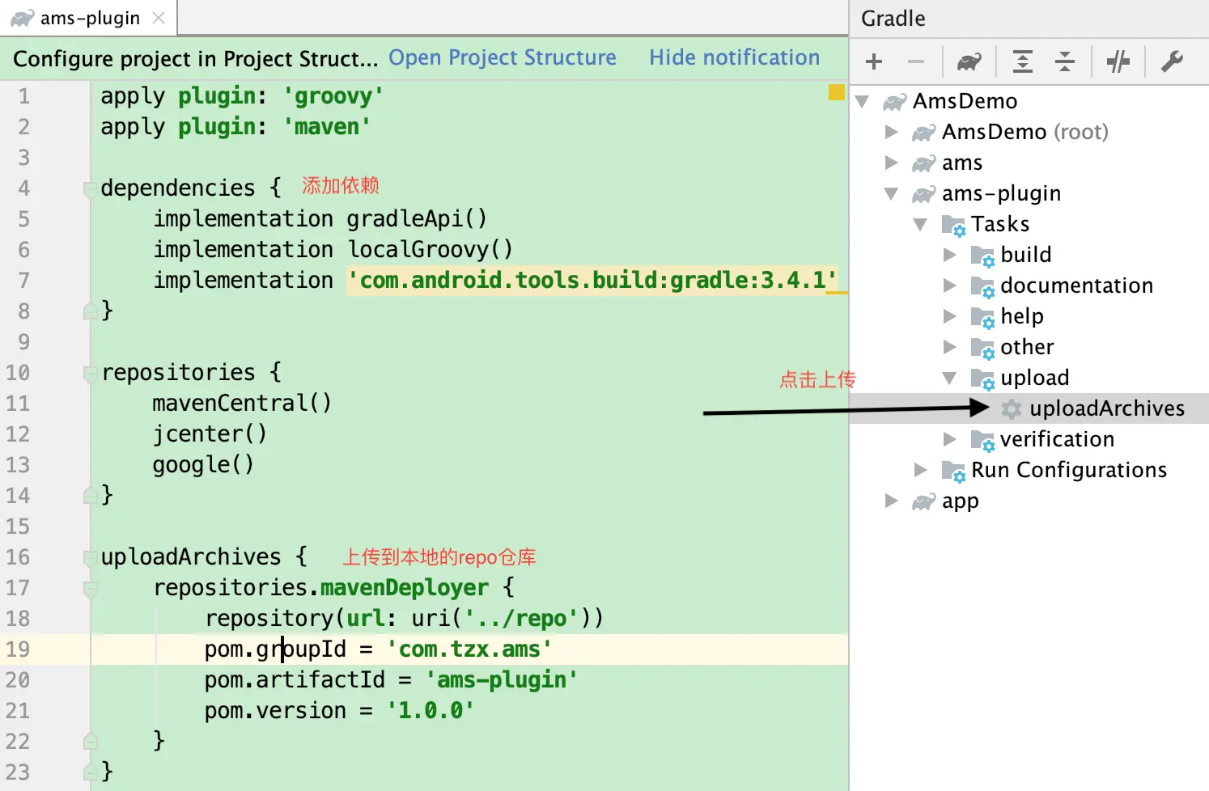This screenshot has width=1209, height=791.
Task: Click the 'groovy' plugin string
Action: 333,96
